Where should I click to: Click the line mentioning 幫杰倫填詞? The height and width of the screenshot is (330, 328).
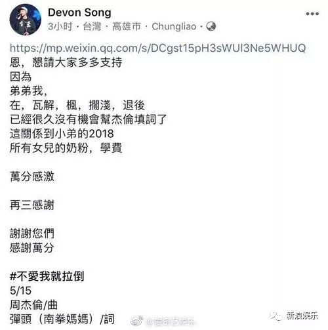[x=89, y=119]
